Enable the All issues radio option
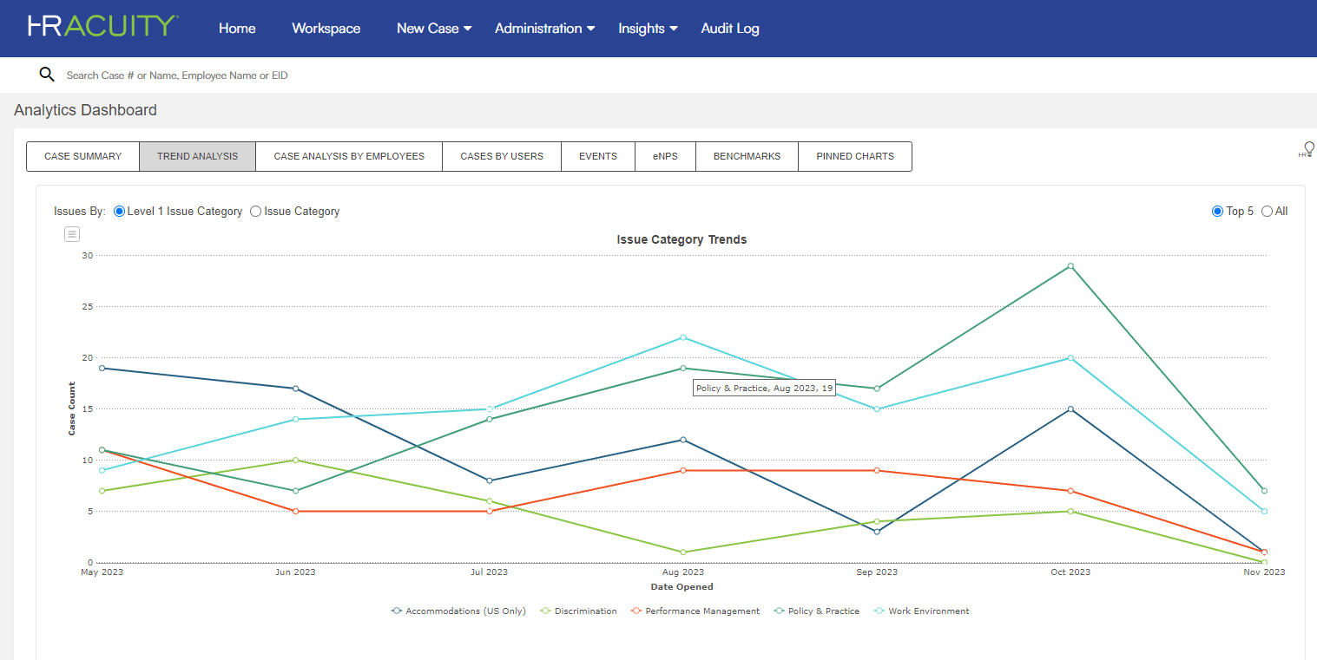Screen dimensions: 1317x660 [x=1267, y=211]
